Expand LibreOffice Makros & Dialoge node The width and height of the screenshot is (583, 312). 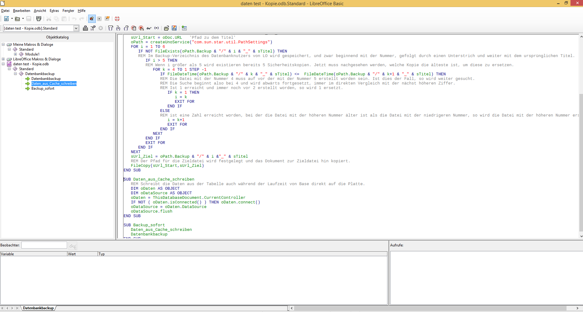tap(3, 59)
